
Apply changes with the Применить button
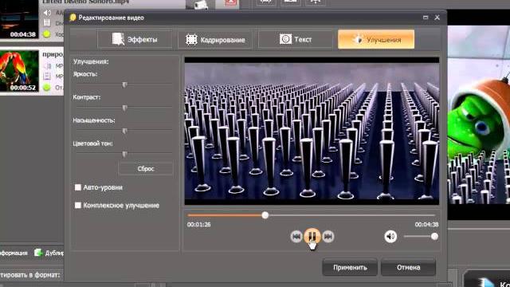tap(350, 267)
